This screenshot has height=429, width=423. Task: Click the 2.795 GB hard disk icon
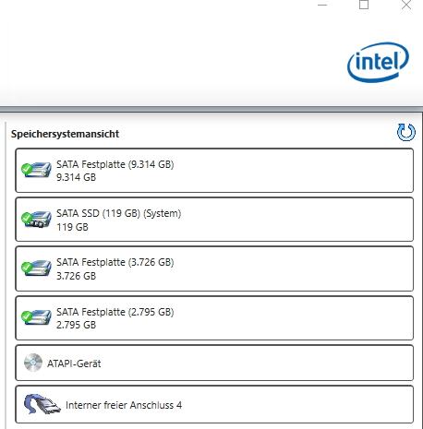coord(36,317)
